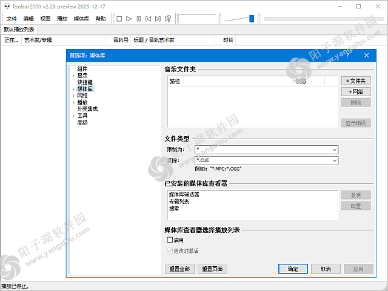388x291 pixels.
Task: Open the 帮助 menu
Action: [101, 19]
